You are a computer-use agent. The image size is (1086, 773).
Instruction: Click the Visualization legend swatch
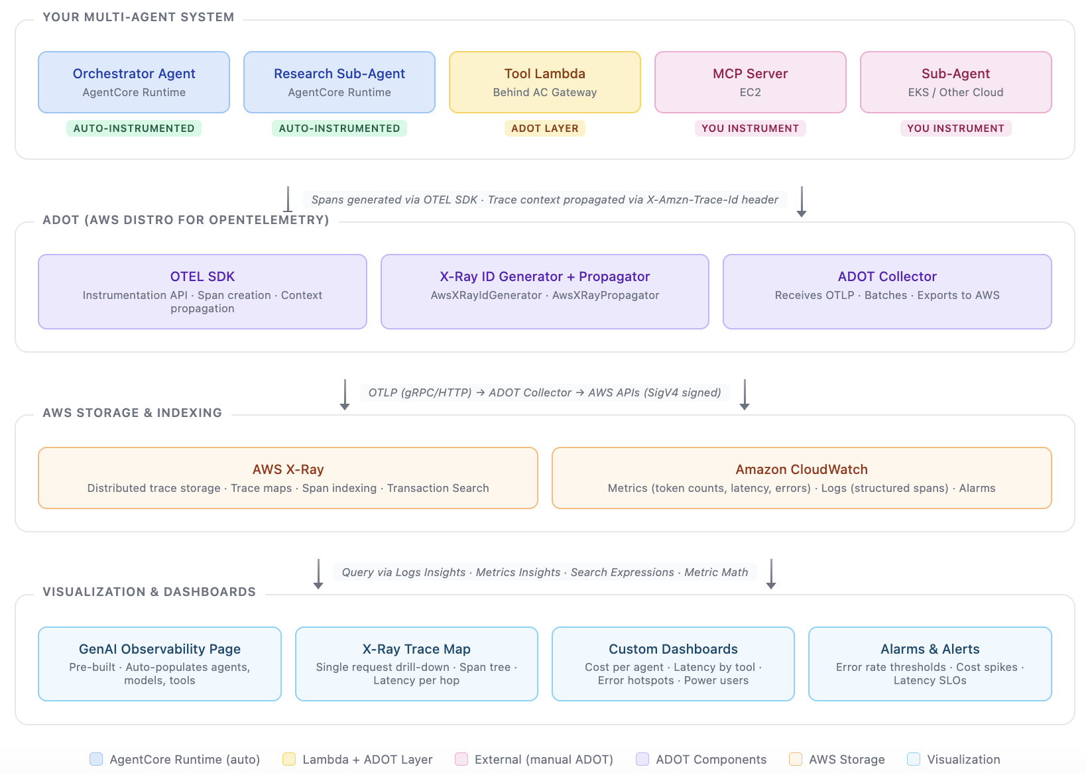tap(914, 759)
